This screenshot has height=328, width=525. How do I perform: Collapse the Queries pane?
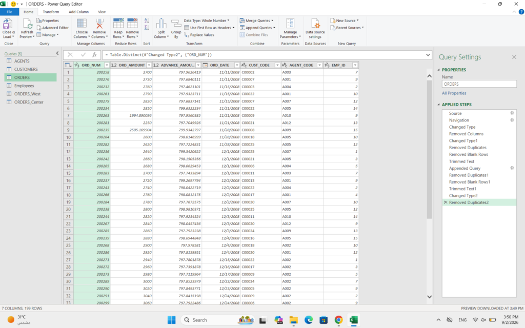coord(57,53)
